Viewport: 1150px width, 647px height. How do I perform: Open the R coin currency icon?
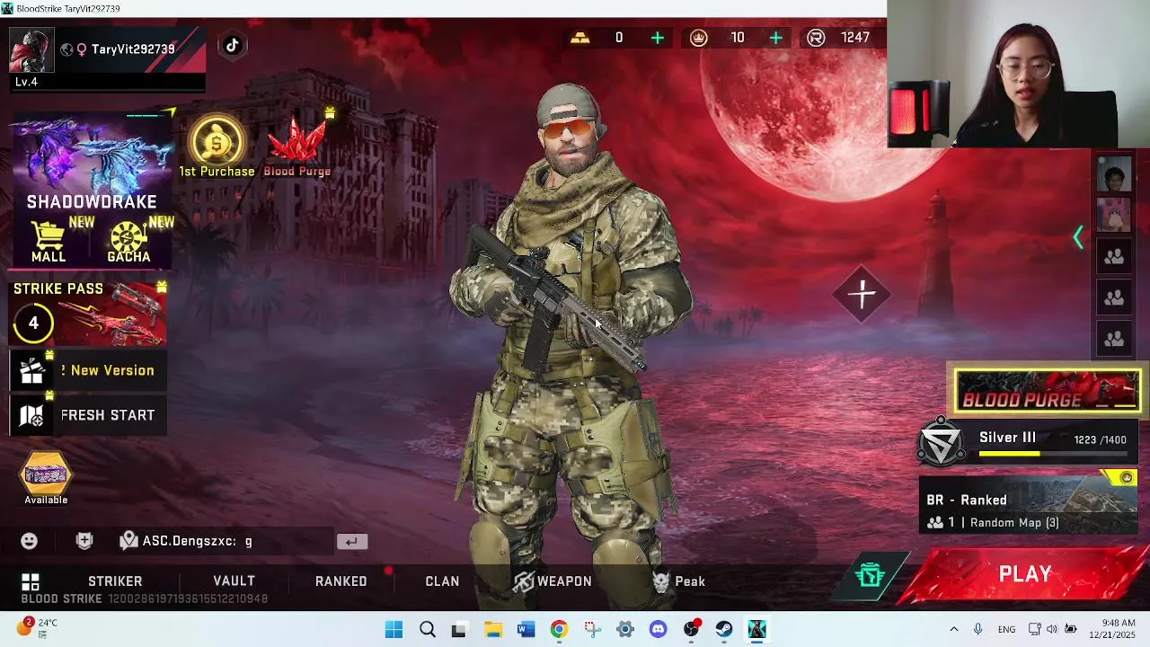pyautogui.click(x=816, y=38)
